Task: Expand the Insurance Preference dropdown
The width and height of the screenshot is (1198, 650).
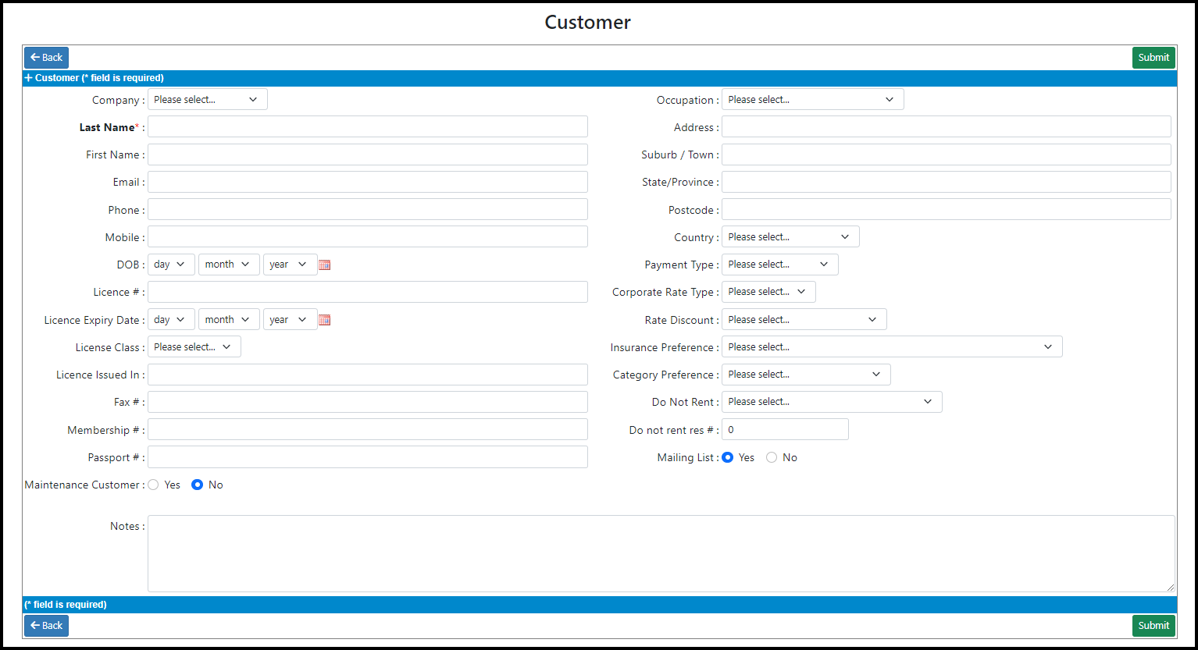Action: pos(892,346)
